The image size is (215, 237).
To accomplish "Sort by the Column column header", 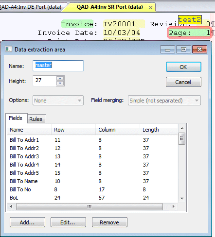I will 118,130.
